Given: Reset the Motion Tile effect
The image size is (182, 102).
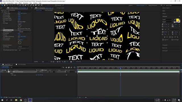Looking at the screenshot, I should (19, 12).
